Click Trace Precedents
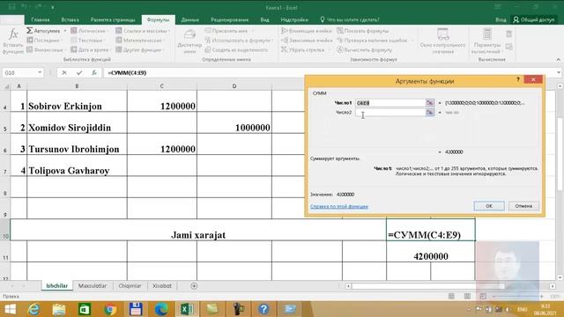This screenshot has height=317, width=564. tap(306, 31)
